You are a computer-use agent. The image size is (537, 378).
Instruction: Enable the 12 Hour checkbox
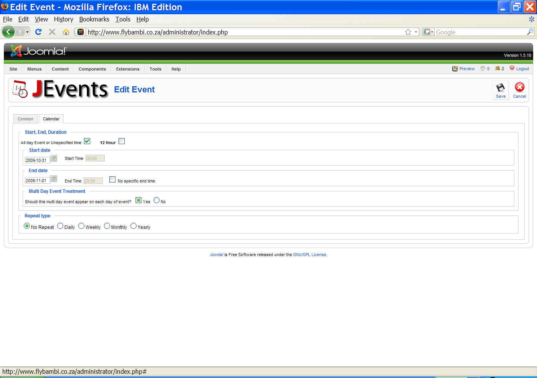coord(122,141)
